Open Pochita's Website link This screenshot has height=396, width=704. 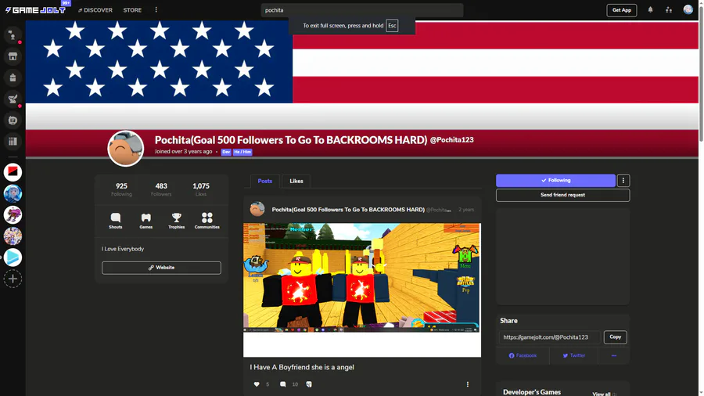tap(161, 268)
